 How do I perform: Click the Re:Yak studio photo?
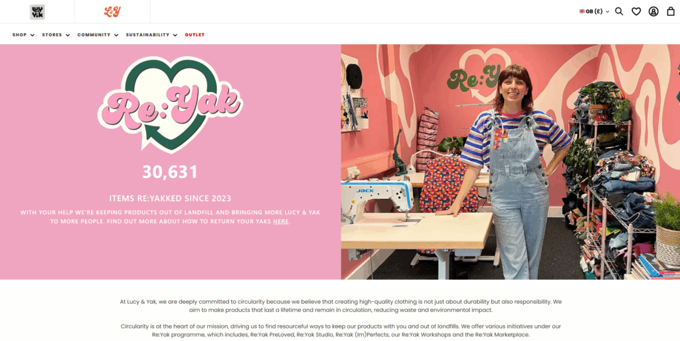511,162
